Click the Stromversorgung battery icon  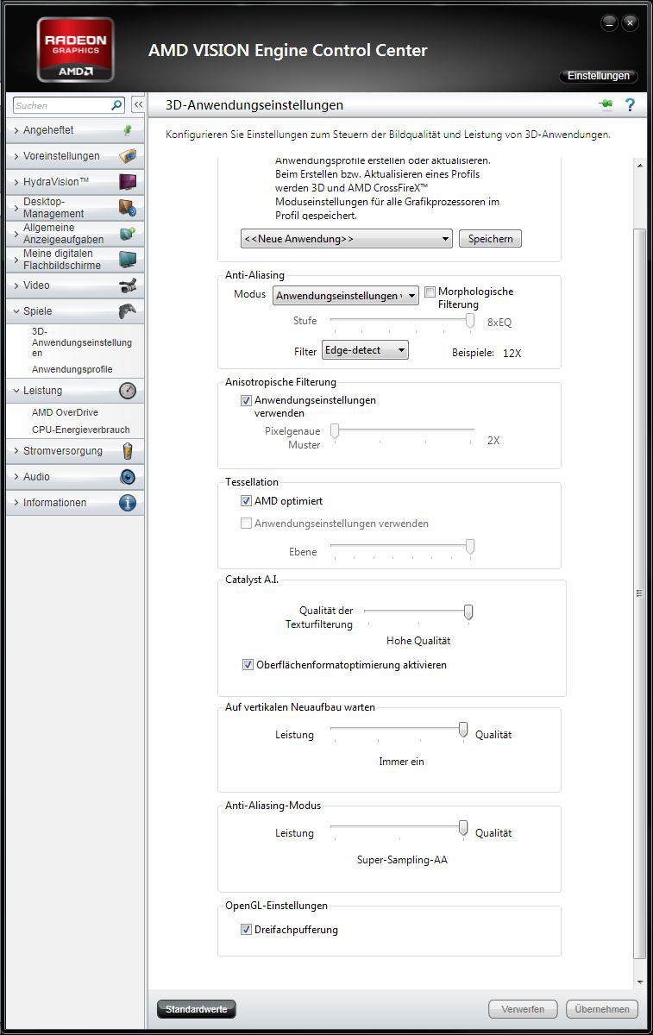pyautogui.click(x=128, y=451)
